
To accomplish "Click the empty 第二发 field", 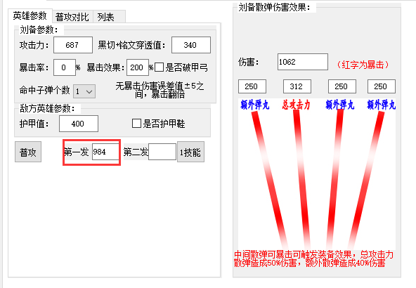I will 162,152.
